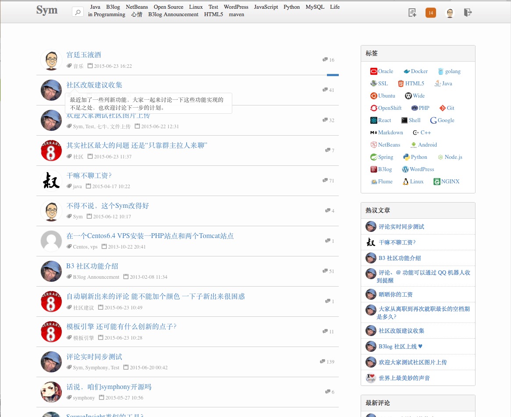Viewport: 511px width, 417px height.
Task: Select the Spring tag
Action: 382,157
